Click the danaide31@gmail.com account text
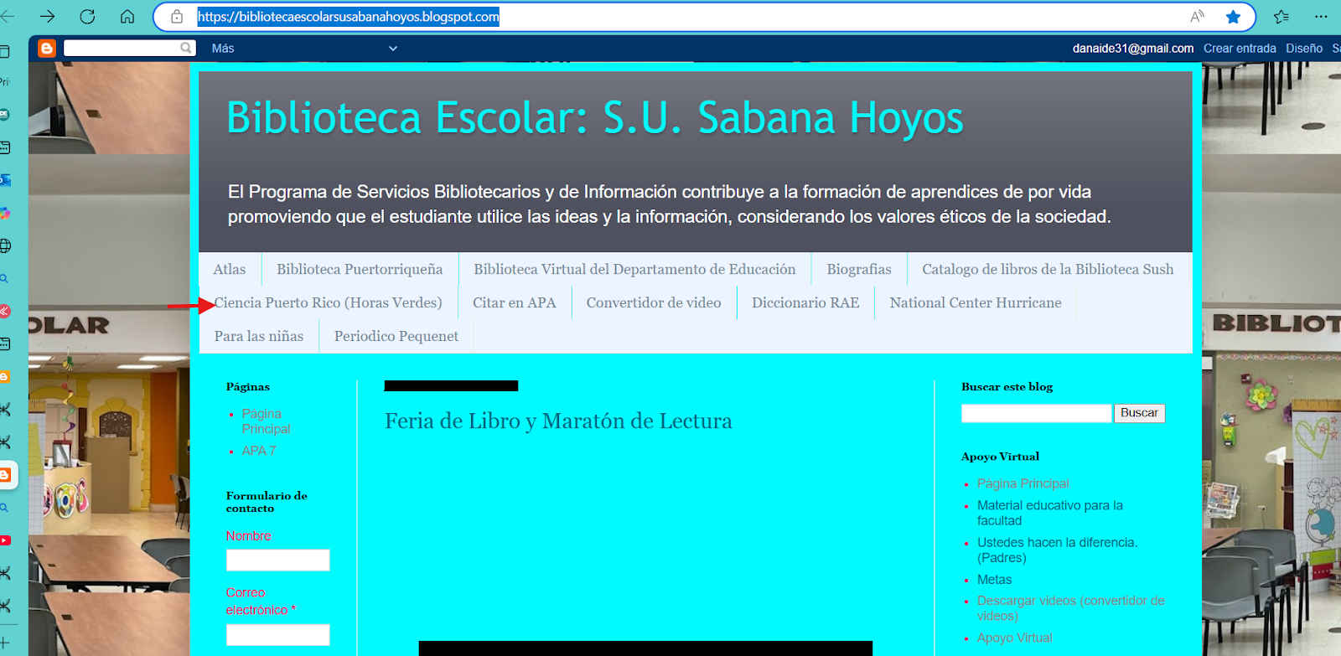Image resolution: width=1341 pixels, height=656 pixels. click(1133, 49)
